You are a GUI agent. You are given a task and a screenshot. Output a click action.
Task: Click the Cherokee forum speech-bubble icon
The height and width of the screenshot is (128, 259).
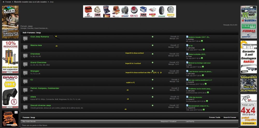point(25,56)
